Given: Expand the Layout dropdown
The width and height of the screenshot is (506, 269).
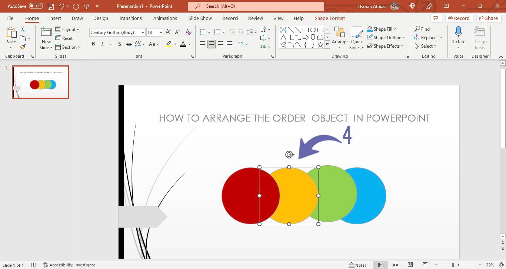Looking at the screenshot, I should click(67, 30).
